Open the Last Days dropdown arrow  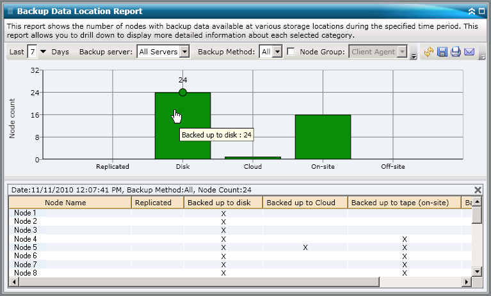tap(44, 52)
